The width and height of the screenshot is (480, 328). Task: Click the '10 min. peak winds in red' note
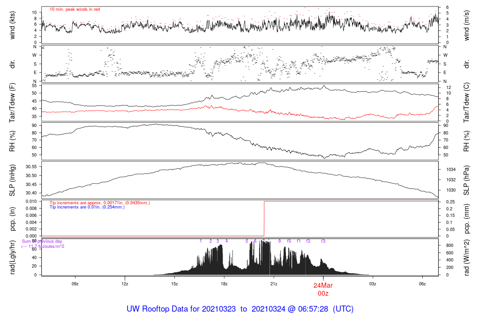pyautogui.click(x=75, y=9)
